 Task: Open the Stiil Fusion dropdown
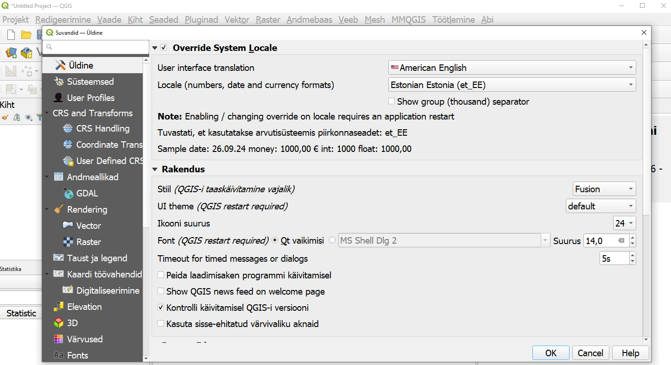604,189
